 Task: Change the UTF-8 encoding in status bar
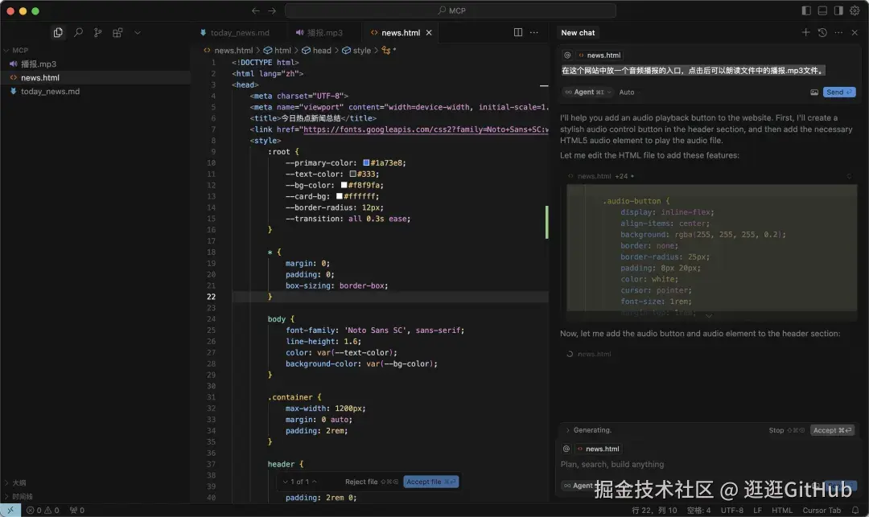pos(732,511)
